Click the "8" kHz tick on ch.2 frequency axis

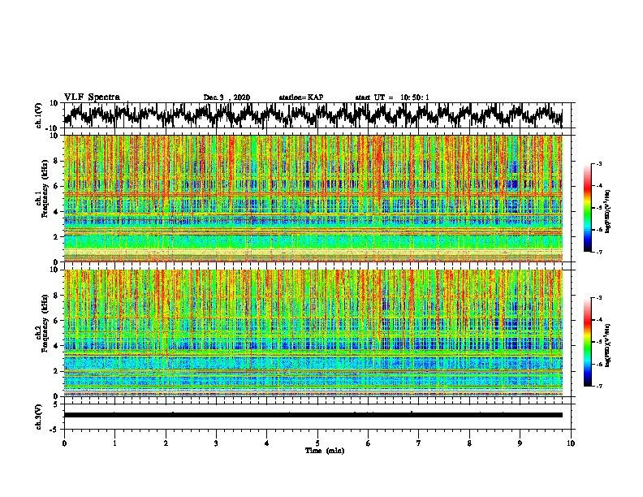[56, 296]
